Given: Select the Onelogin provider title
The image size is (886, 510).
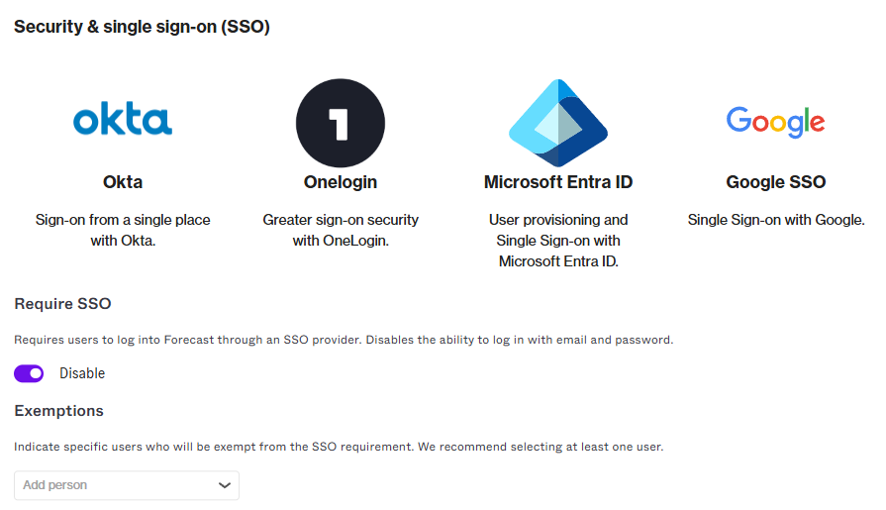Looking at the screenshot, I should point(341,182).
